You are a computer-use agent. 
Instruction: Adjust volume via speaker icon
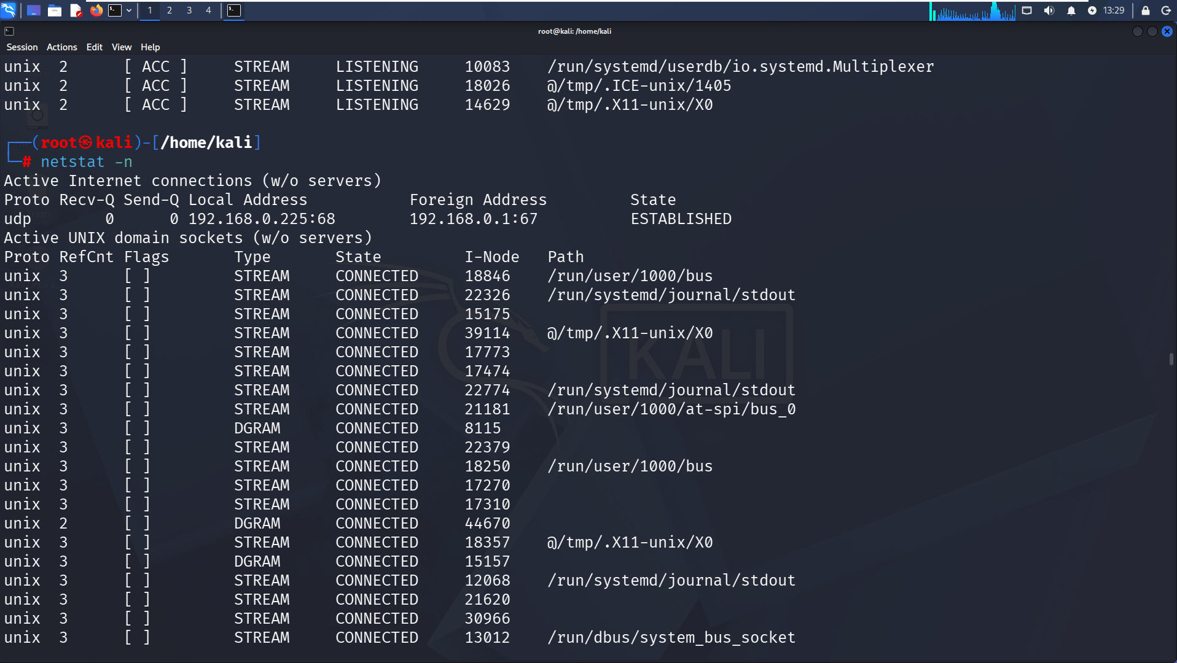(1049, 10)
